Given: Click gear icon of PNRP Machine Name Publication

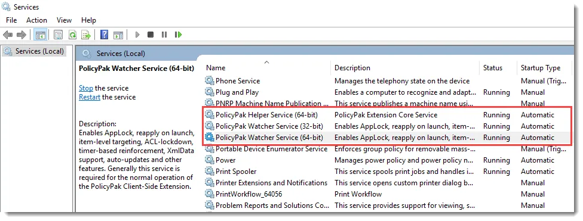Looking at the screenshot, I should 210,104.
